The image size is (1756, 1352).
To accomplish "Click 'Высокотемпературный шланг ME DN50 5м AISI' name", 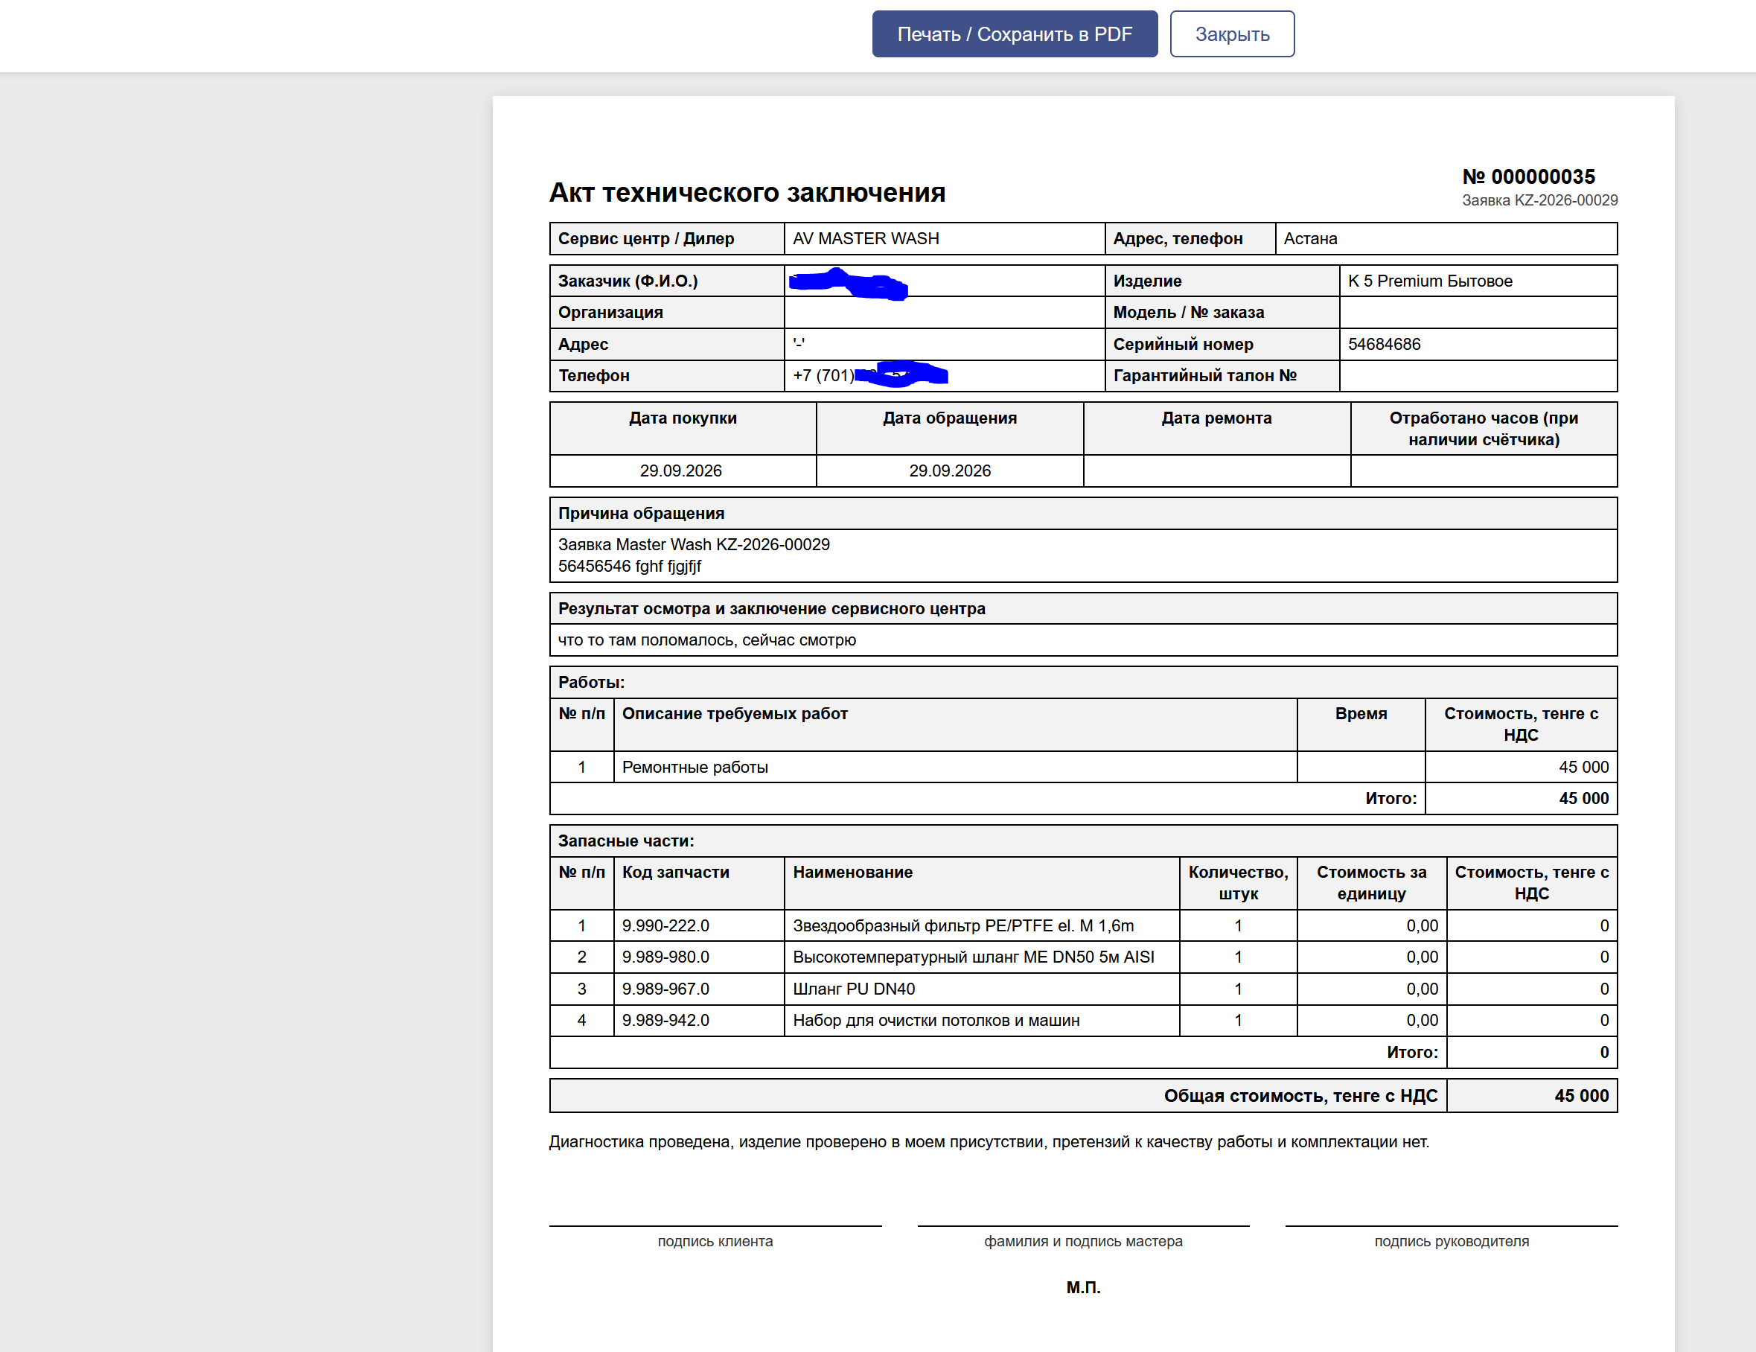I will [x=973, y=957].
